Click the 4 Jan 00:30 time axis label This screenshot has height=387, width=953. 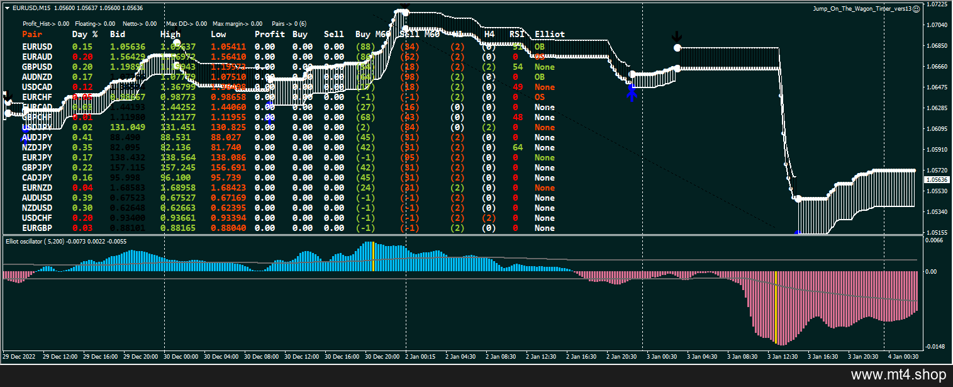(x=903, y=356)
